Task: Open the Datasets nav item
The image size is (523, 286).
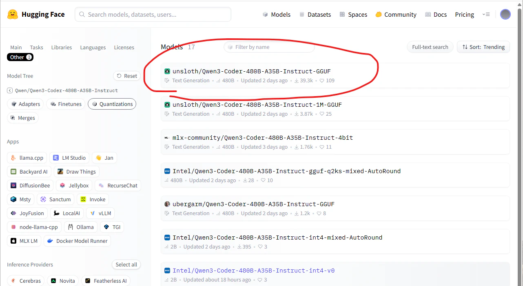Action: tap(315, 14)
